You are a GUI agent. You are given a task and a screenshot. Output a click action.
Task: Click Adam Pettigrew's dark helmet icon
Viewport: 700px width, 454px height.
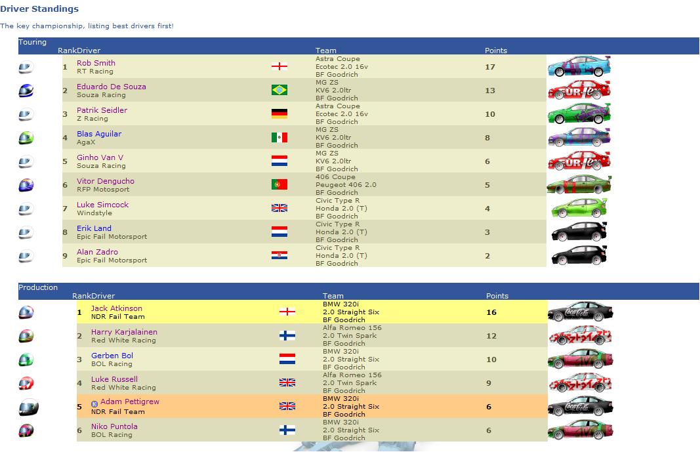29,407
